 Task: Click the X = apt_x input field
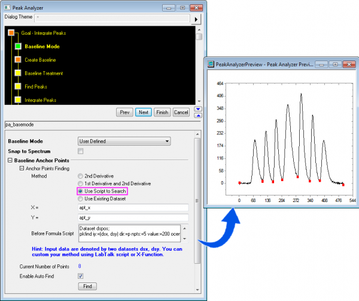[133, 207]
